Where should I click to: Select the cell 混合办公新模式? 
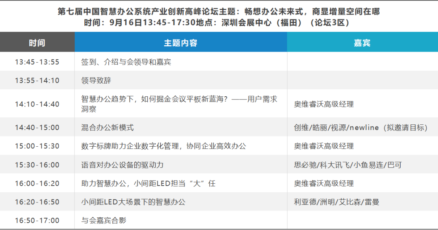click(x=181, y=127)
